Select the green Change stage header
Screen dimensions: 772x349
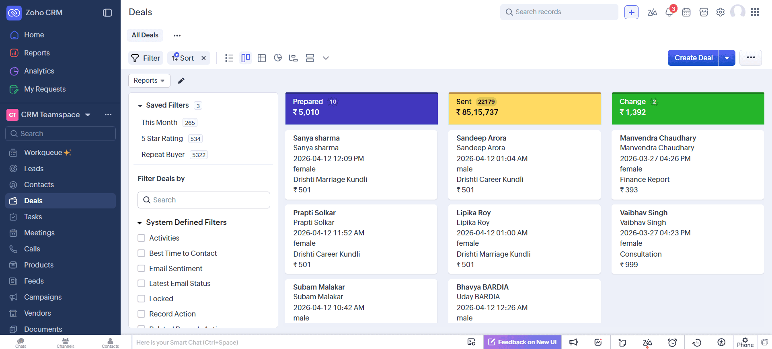tap(688, 108)
